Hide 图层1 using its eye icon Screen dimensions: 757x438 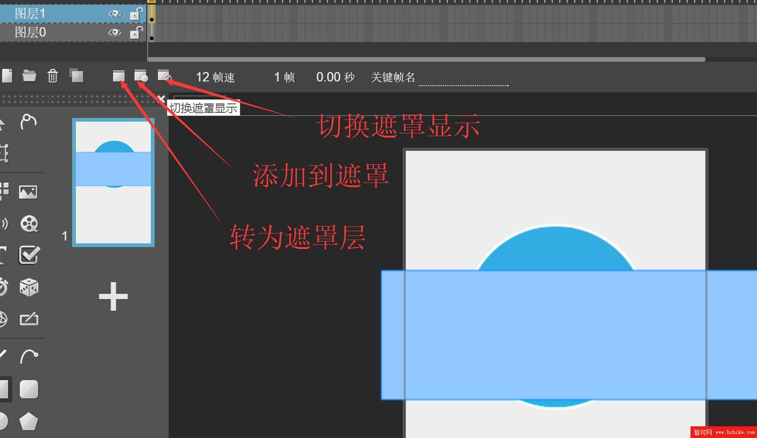pyautogui.click(x=114, y=14)
